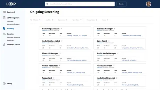Click the On-going Screening heading
160x90 pixels.
click(x=44, y=12)
